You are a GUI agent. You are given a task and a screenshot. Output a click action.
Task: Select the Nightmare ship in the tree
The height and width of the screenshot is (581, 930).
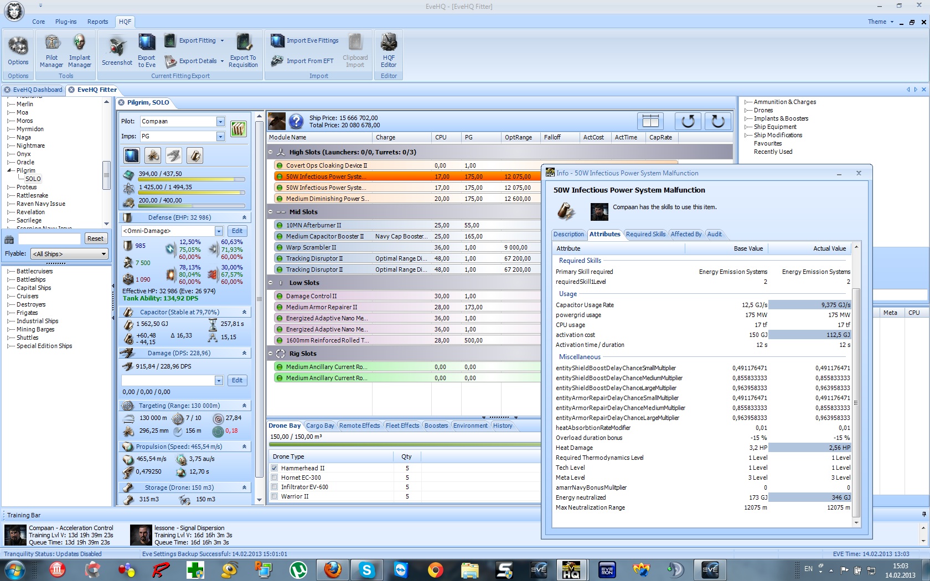tap(30, 146)
